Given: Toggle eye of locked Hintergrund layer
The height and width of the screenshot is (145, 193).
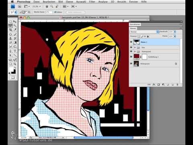Looking at the screenshot, I should tap(131, 64).
